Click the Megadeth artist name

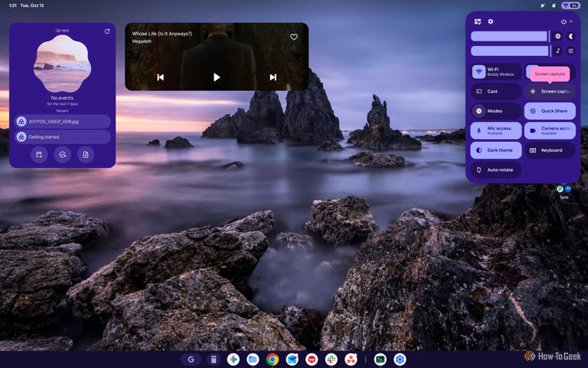coord(142,41)
